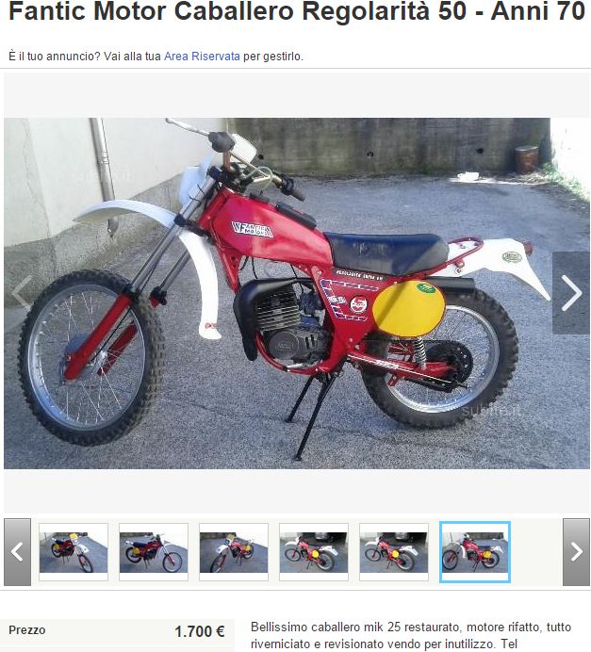Open the Area Riservata link
Screen dimensions: 591x652
point(202,57)
